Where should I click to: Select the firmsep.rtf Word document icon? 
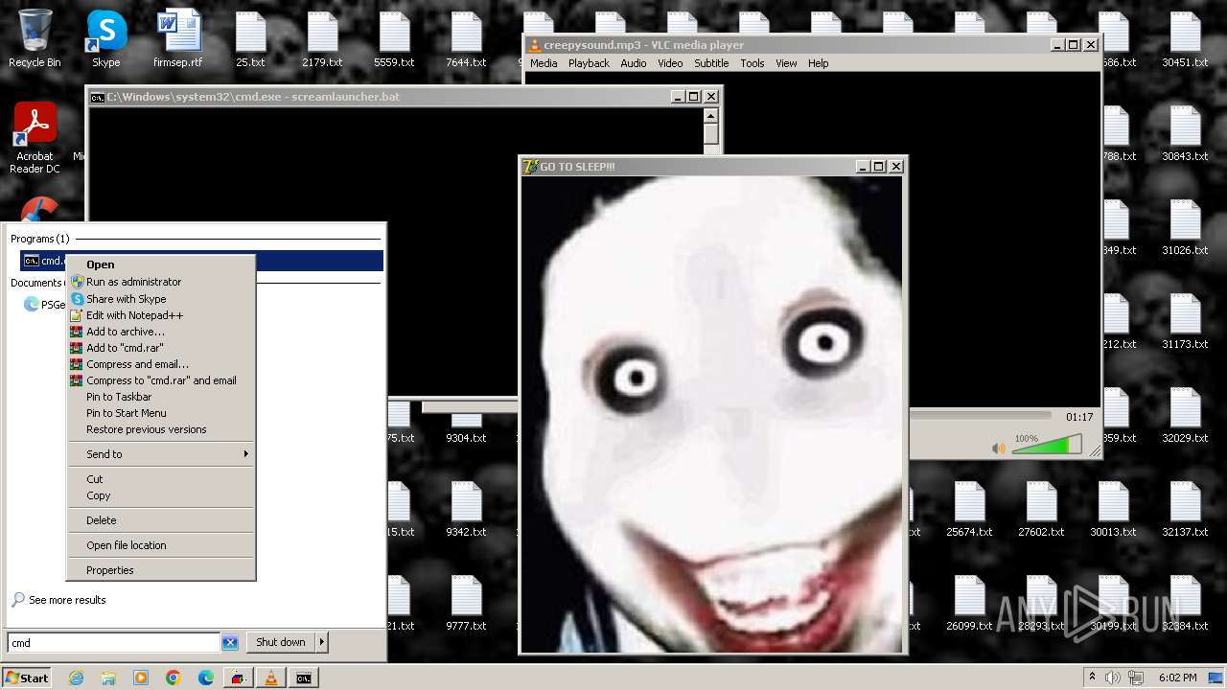pos(178,39)
